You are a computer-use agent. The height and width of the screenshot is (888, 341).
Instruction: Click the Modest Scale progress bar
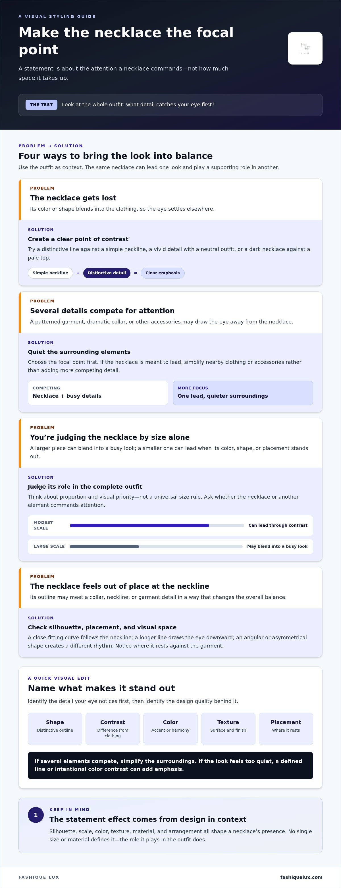pyautogui.click(x=157, y=525)
